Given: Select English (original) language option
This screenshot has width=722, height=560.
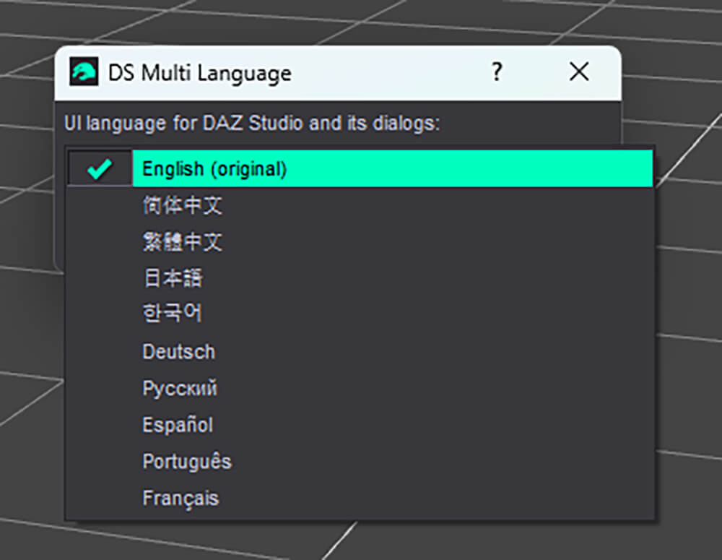Looking at the screenshot, I should 360,168.
